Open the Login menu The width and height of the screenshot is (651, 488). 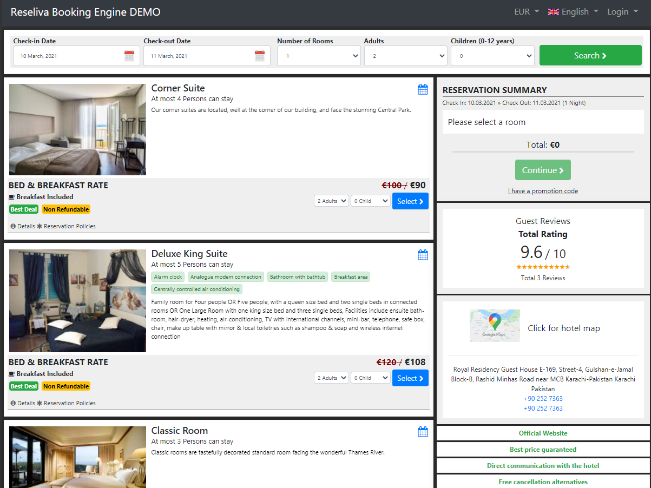(x=622, y=12)
